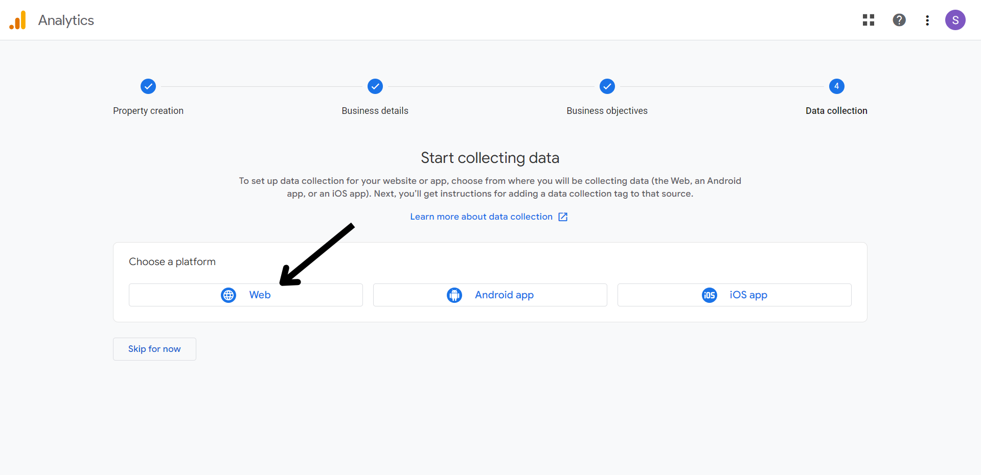The height and width of the screenshot is (475, 981).
Task: Click the Web globe icon
Action: point(229,295)
